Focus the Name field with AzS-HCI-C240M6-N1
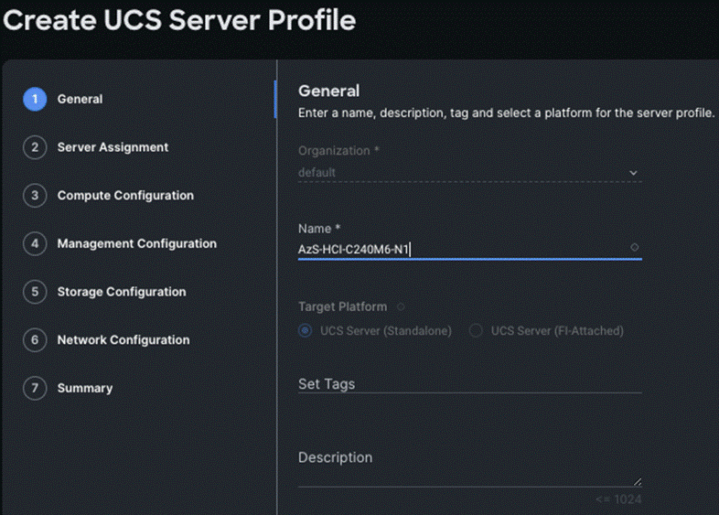Image resolution: width=719 pixels, height=515 pixels. [x=470, y=250]
